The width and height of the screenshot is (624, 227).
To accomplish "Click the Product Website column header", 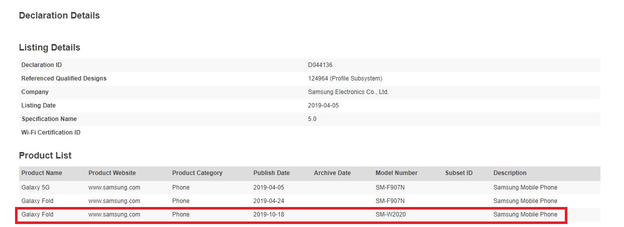I will (112, 173).
